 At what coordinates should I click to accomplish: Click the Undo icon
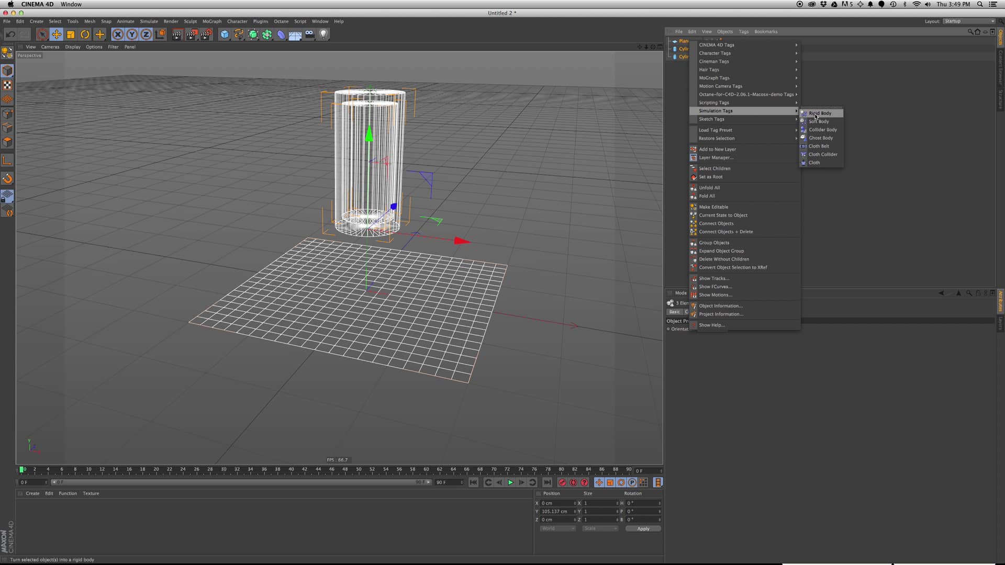[x=10, y=35]
